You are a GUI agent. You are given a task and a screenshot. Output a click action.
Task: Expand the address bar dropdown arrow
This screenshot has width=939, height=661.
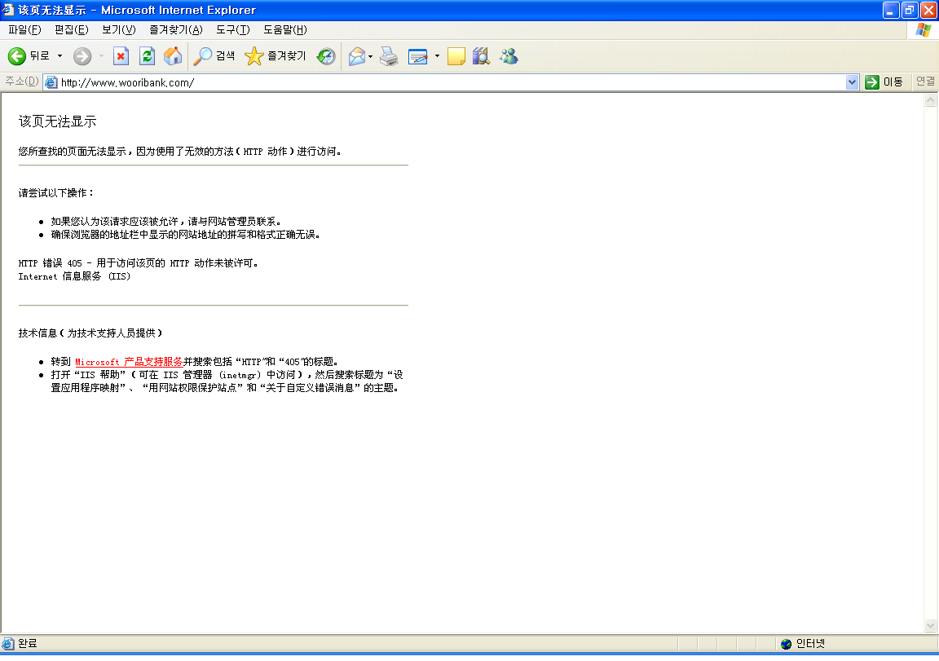(x=852, y=82)
